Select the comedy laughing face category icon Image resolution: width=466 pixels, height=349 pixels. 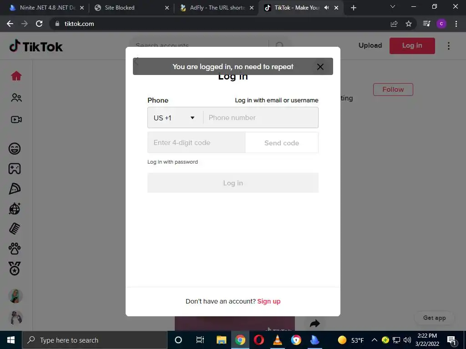[15, 149]
